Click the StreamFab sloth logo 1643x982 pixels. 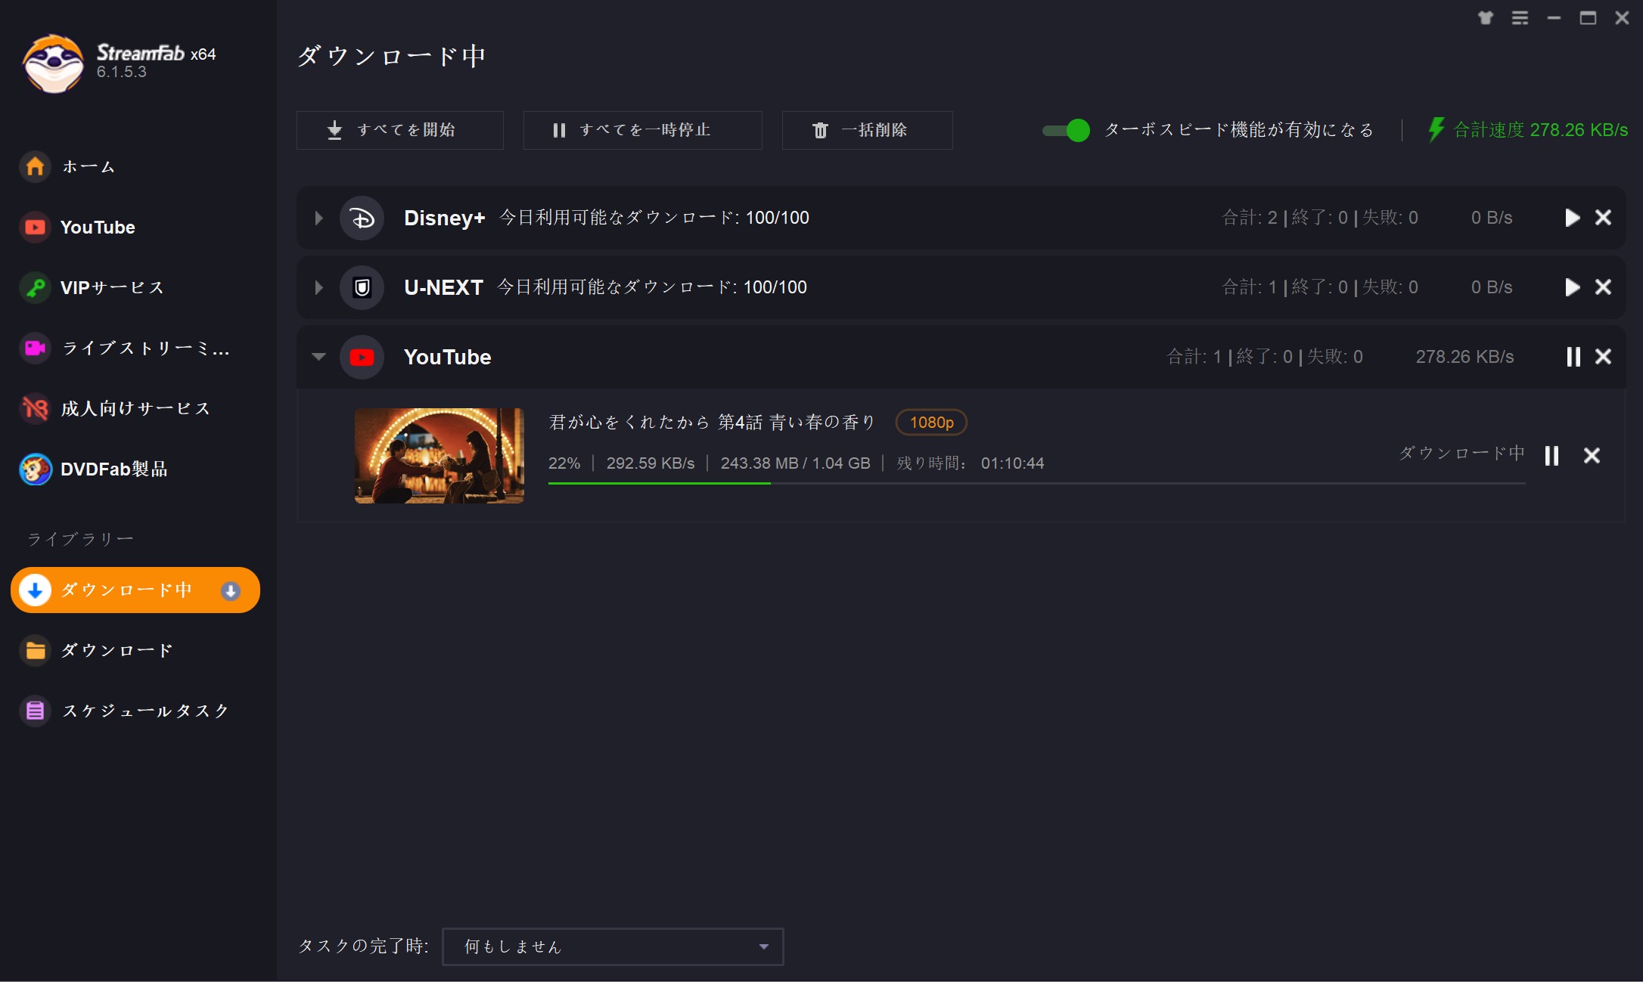click(53, 64)
